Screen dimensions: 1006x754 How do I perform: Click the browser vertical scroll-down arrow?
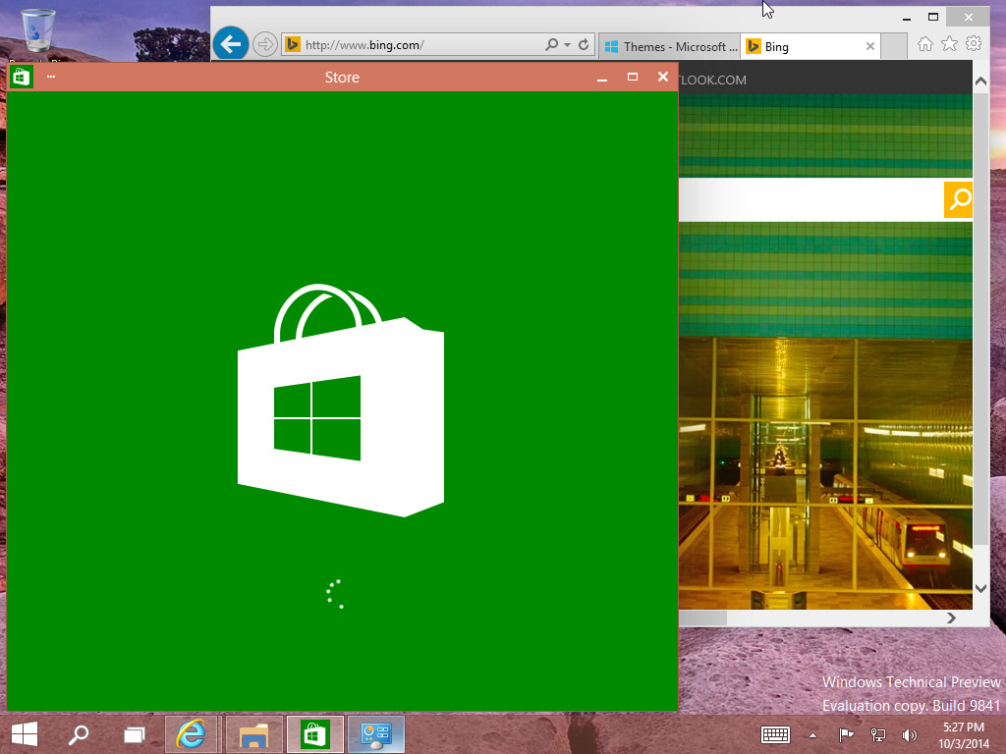pos(980,588)
